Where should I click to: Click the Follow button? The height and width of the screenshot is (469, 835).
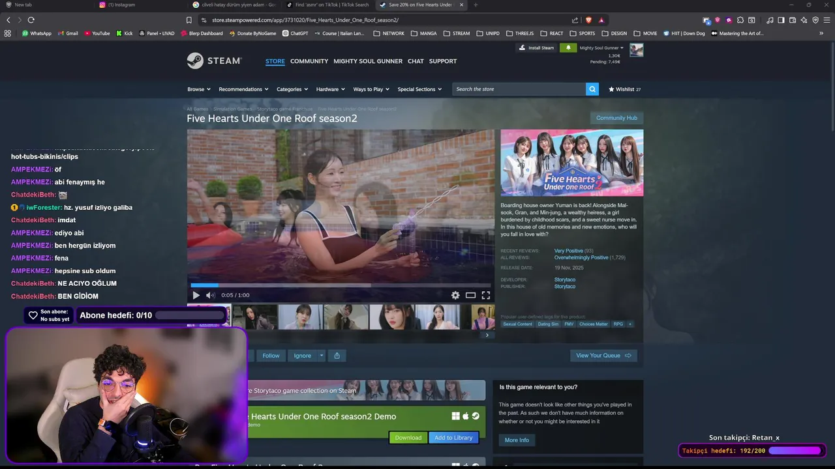[x=271, y=356]
